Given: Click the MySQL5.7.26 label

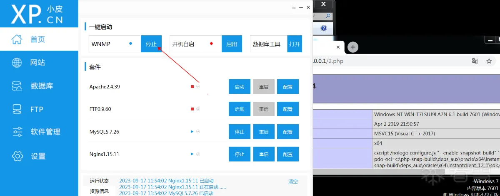Looking at the screenshot, I should [104, 132].
